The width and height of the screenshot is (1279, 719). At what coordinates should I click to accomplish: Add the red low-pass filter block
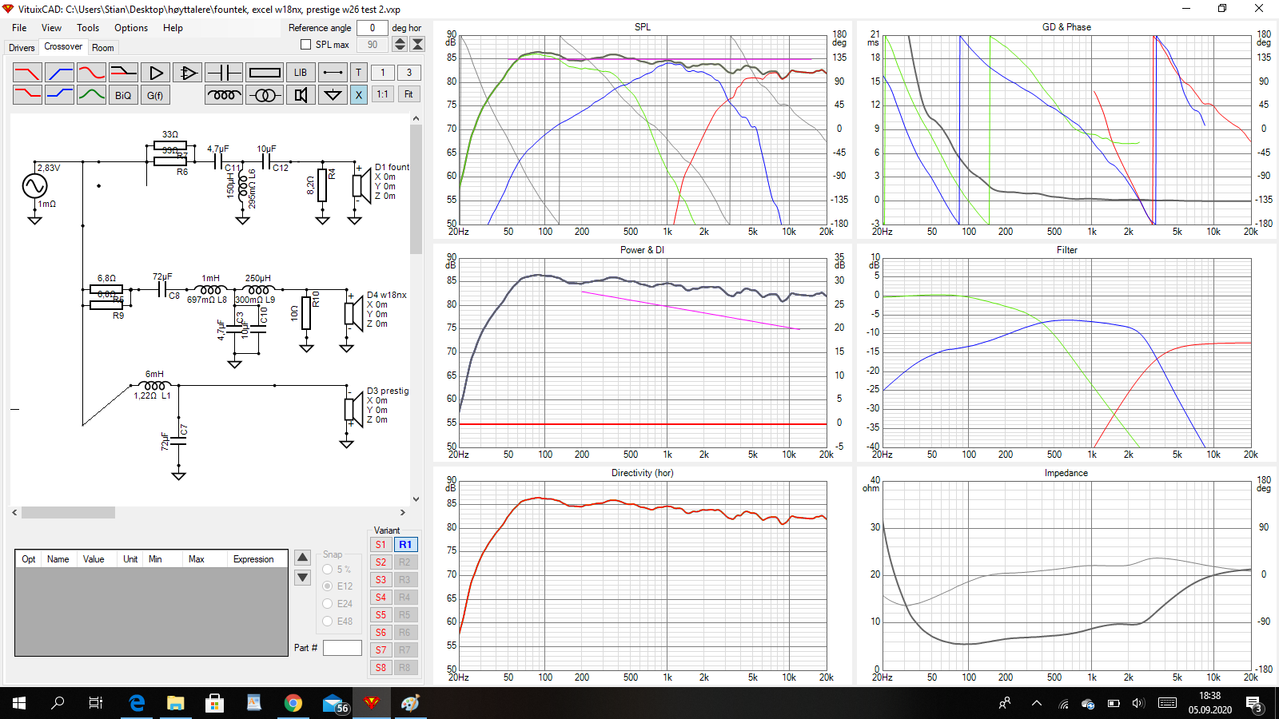click(27, 73)
